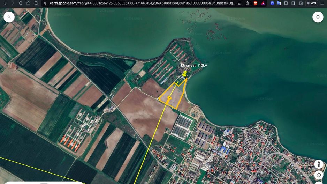Activate the Pegman Street View button
The height and width of the screenshot is (184, 327).
pos(318,164)
